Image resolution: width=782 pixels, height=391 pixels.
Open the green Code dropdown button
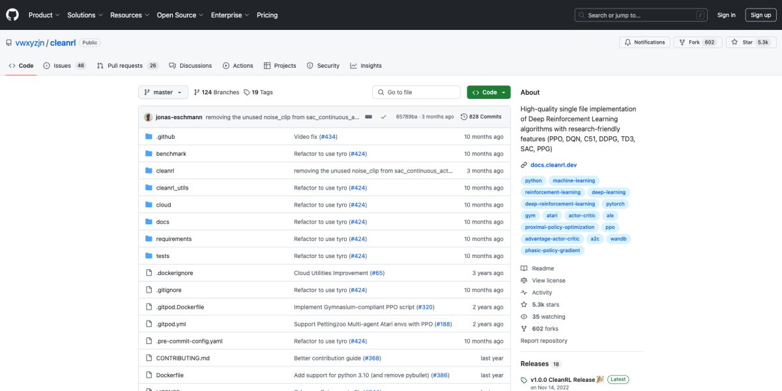tap(488, 93)
